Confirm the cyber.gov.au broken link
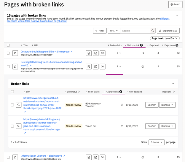 point(151,105)
